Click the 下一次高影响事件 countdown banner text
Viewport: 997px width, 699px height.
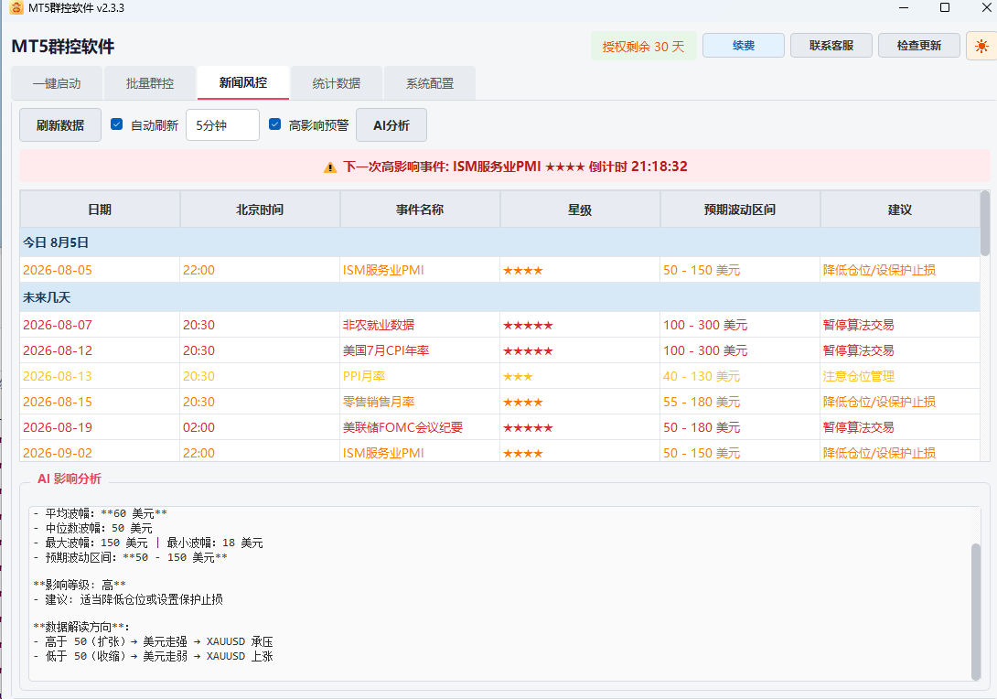click(515, 167)
